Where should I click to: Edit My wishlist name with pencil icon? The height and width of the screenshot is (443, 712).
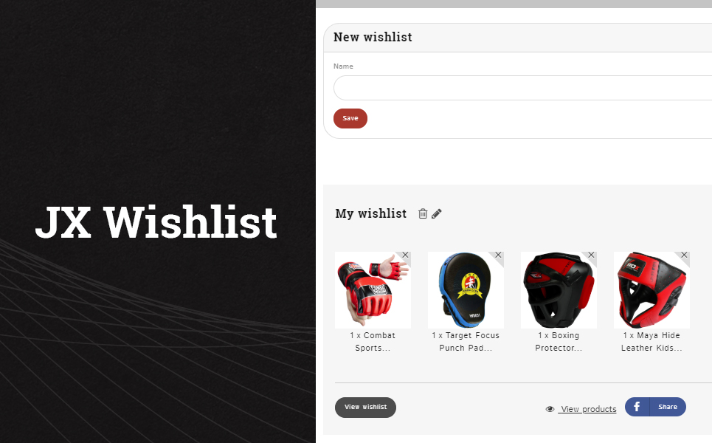436,213
